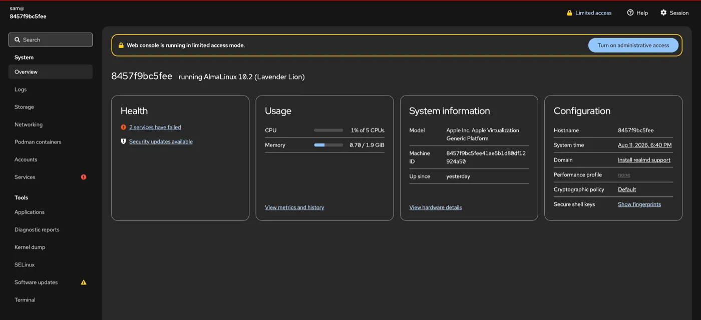Screen dimensions: 701x320
Task: Open the Security updates available link
Action: tap(161, 142)
